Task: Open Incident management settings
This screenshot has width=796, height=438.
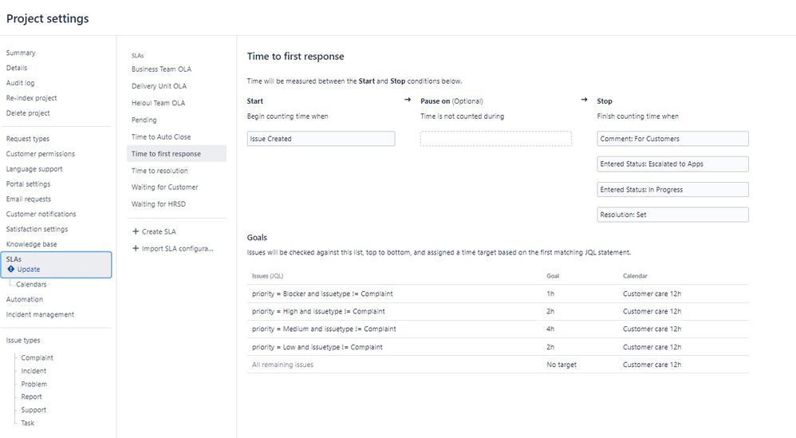Action: point(40,314)
